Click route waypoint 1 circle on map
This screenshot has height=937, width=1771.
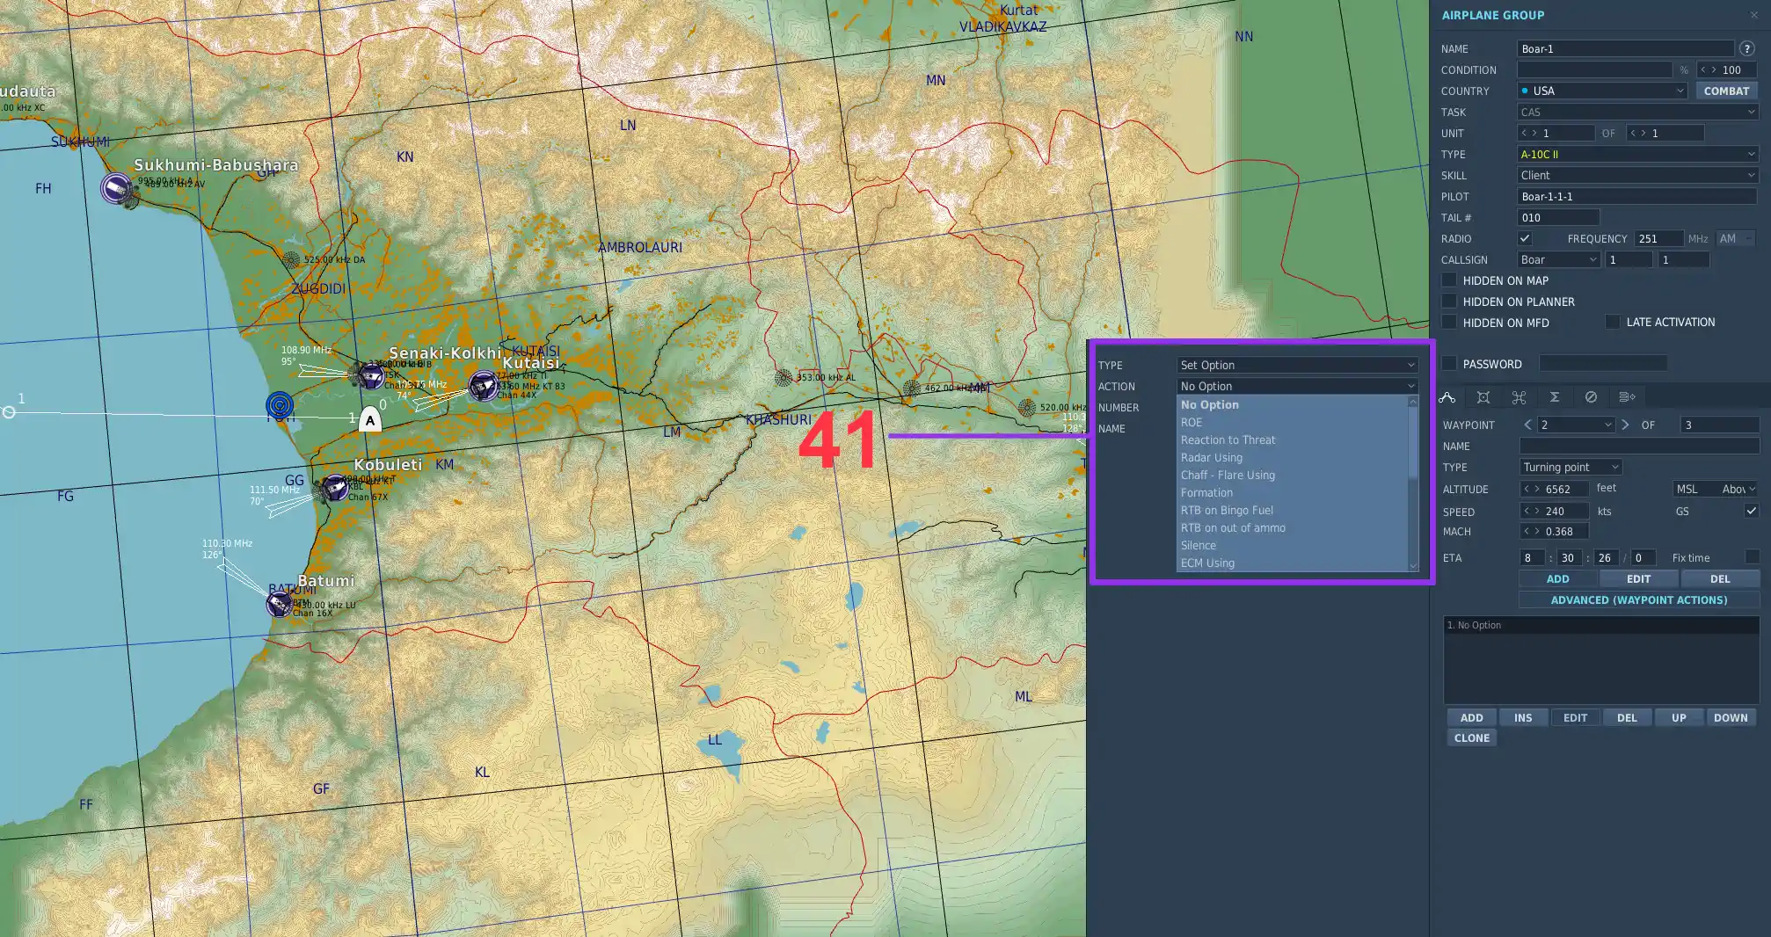click(x=9, y=412)
